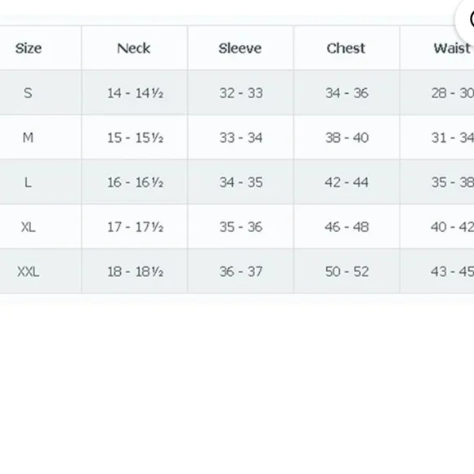Image resolution: width=474 pixels, height=474 pixels.
Task: Click the round button at top-right corner
Action: tap(466, 19)
